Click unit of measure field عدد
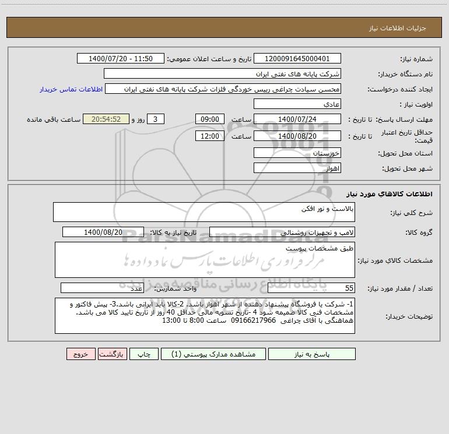 point(102,288)
